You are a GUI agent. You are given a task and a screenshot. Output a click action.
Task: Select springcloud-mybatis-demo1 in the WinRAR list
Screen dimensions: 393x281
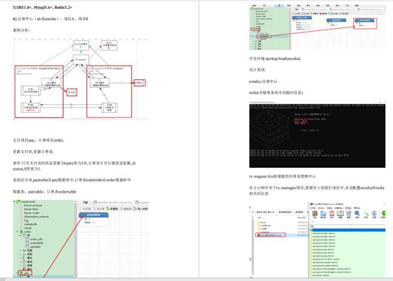coord(325,262)
